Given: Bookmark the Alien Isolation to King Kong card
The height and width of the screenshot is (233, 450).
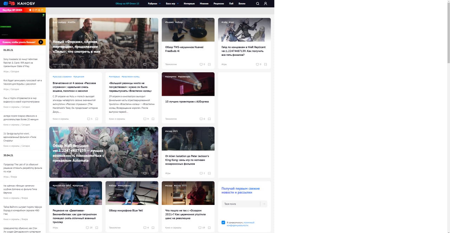Looking at the screenshot, I should (x=209, y=173).
